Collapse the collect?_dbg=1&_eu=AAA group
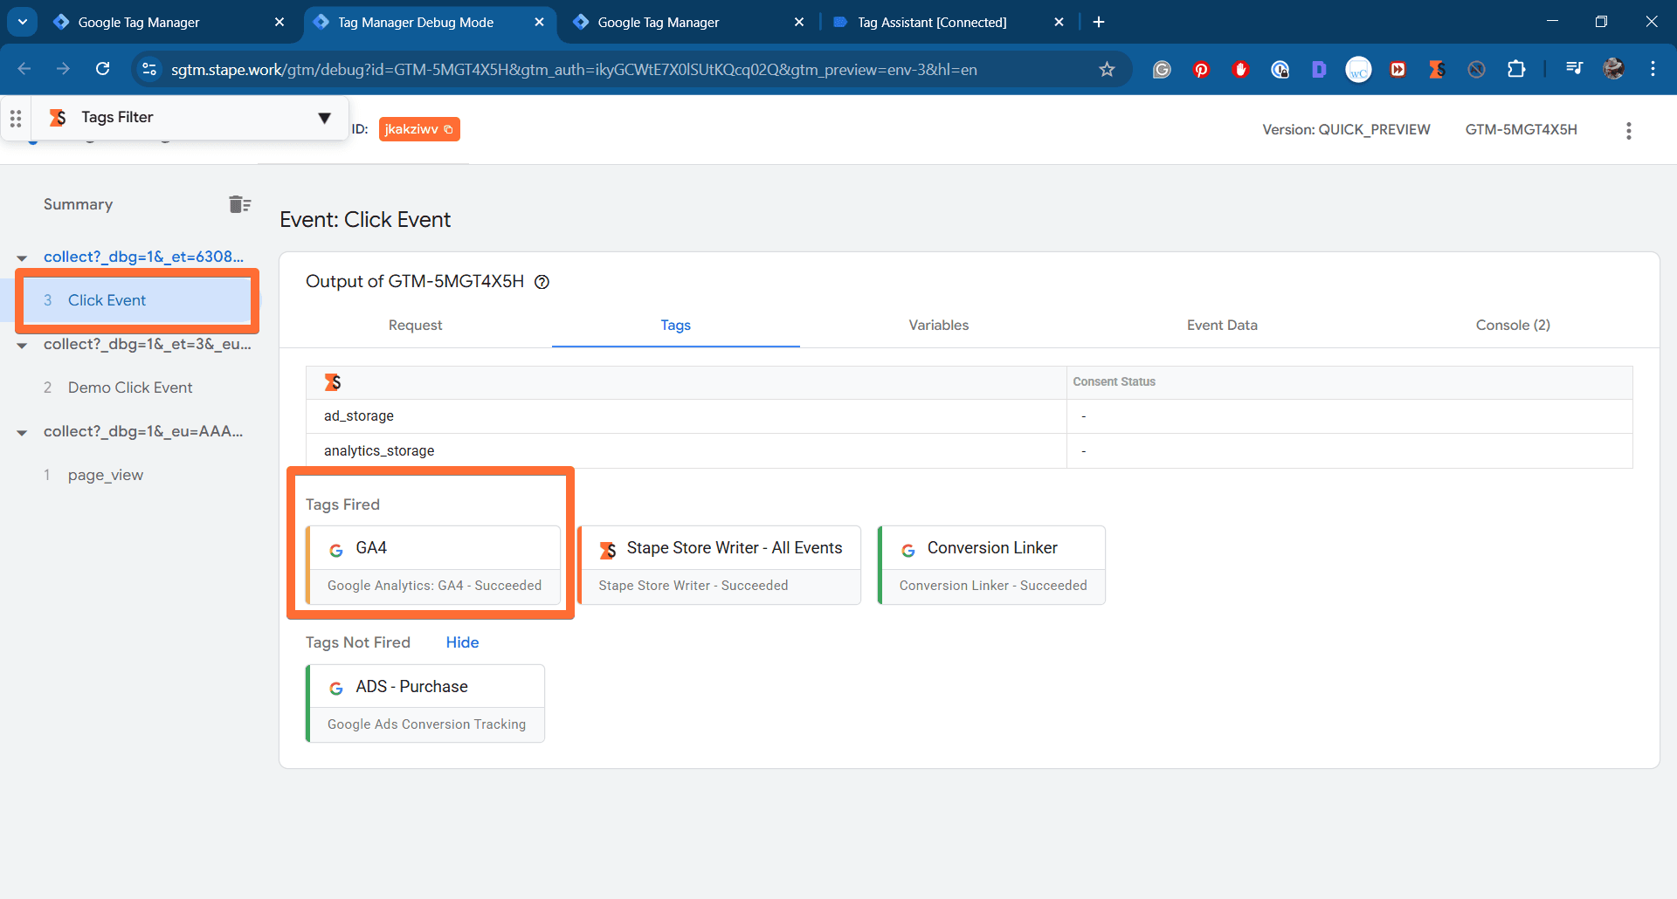1677x899 pixels. (x=21, y=431)
